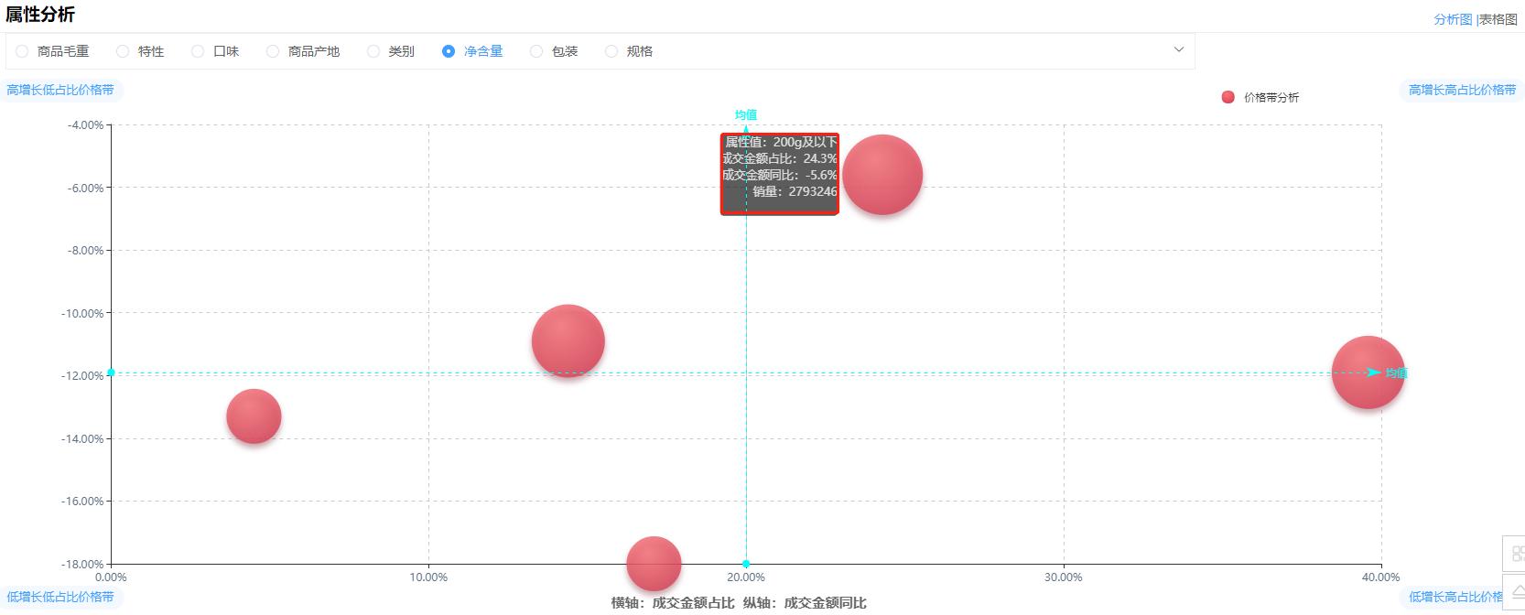1525x615 pixels.
Task: Click the horizontal 均值 arrow label
Action: (1395, 372)
